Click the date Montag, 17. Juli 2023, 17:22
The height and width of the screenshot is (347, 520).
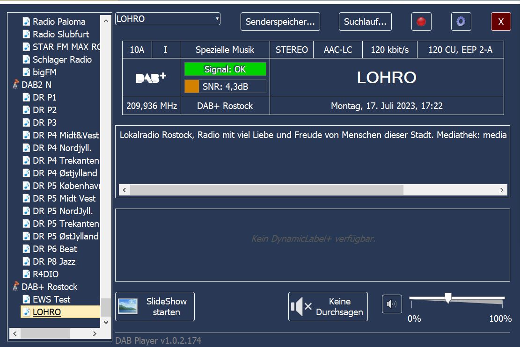[x=387, y=106]
